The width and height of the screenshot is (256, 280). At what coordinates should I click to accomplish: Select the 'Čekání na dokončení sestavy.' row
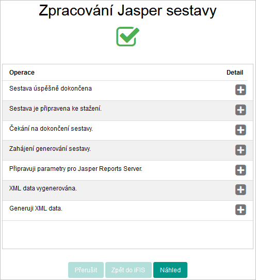tap(127, 131)
